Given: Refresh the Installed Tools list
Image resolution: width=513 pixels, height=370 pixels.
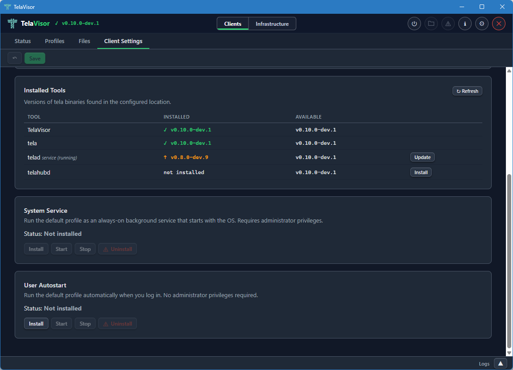Looking at the screenshot, I should tap(467, 91).
